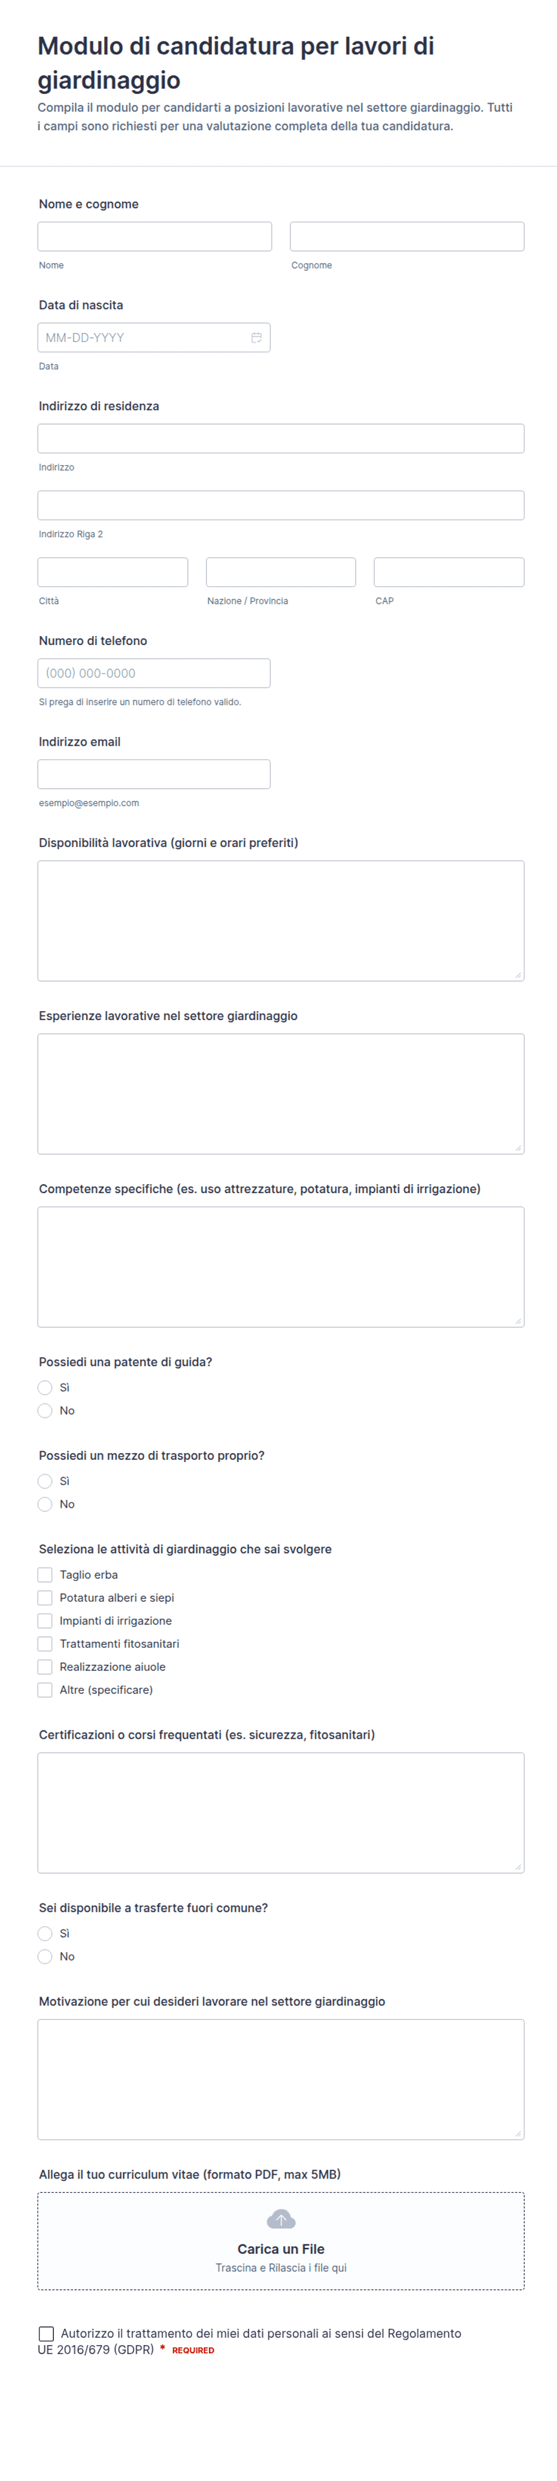The height and width of the screenshot is (2481, 557).
Task: Click the Carica un File upload area
Action: [280, 2240]
